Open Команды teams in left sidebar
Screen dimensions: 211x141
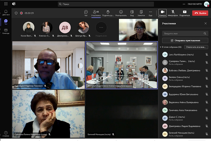point(6,31)
